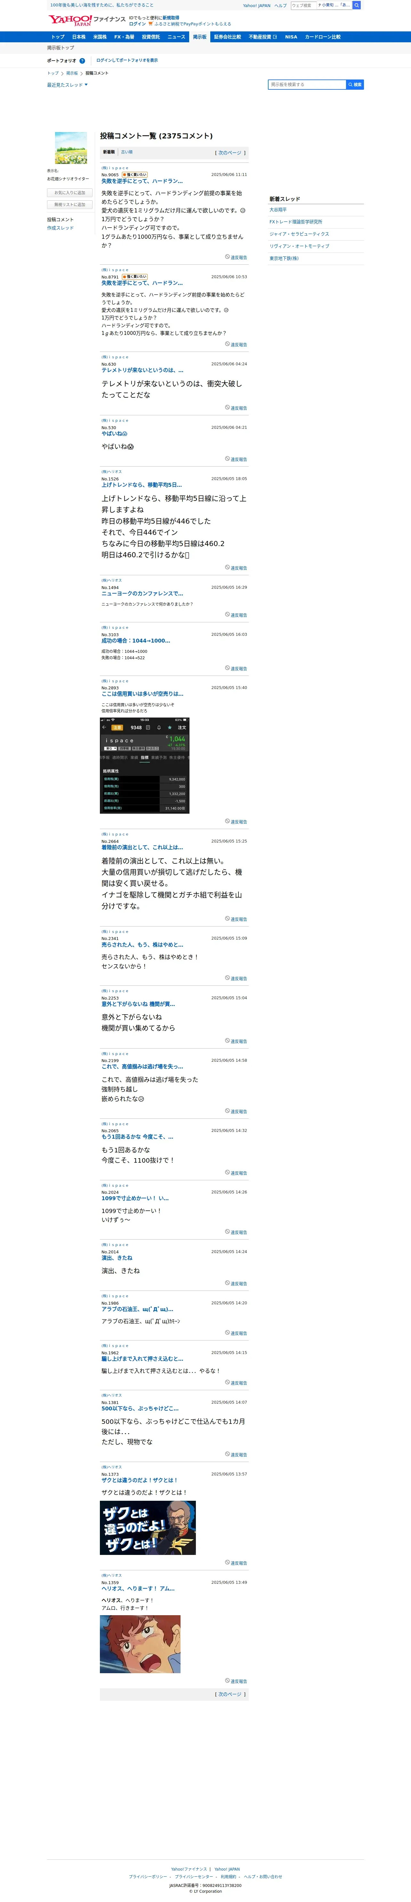Open the 日本株 navigation tab
Image resolution: width=411 pixels, height=1902 pixels.
coord(79,37)
